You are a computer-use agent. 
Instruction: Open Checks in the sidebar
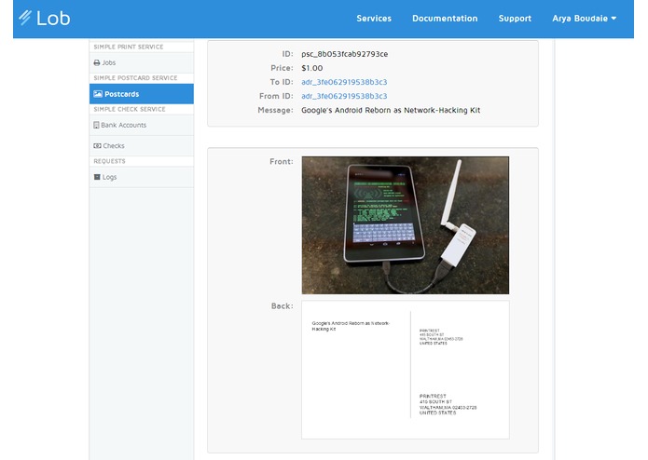[x=142, y=145]
